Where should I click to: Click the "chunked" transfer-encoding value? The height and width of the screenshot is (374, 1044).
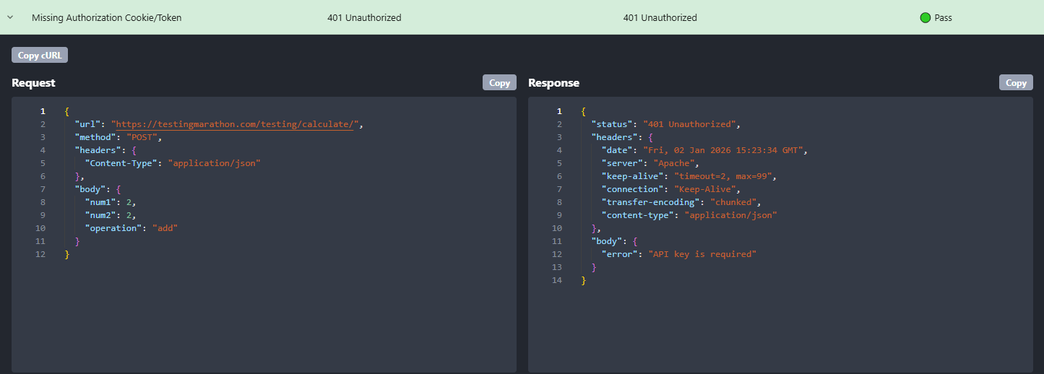tap(733, 202)
